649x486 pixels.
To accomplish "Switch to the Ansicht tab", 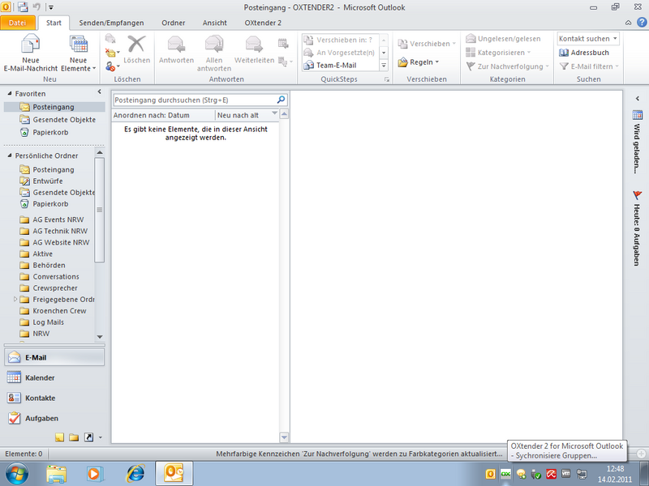I will click(x=214, y=23).
